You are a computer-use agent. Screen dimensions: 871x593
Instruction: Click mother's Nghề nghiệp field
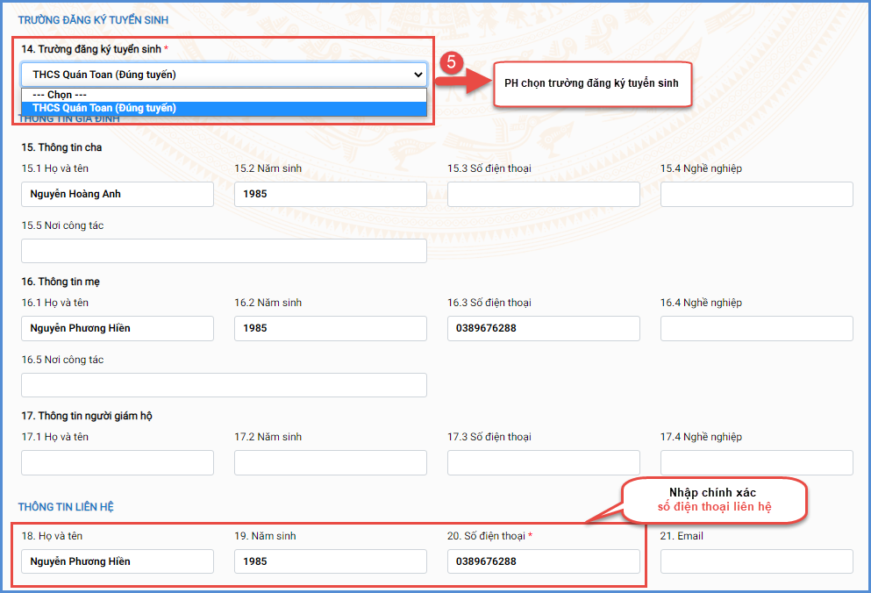pos(756,329)
